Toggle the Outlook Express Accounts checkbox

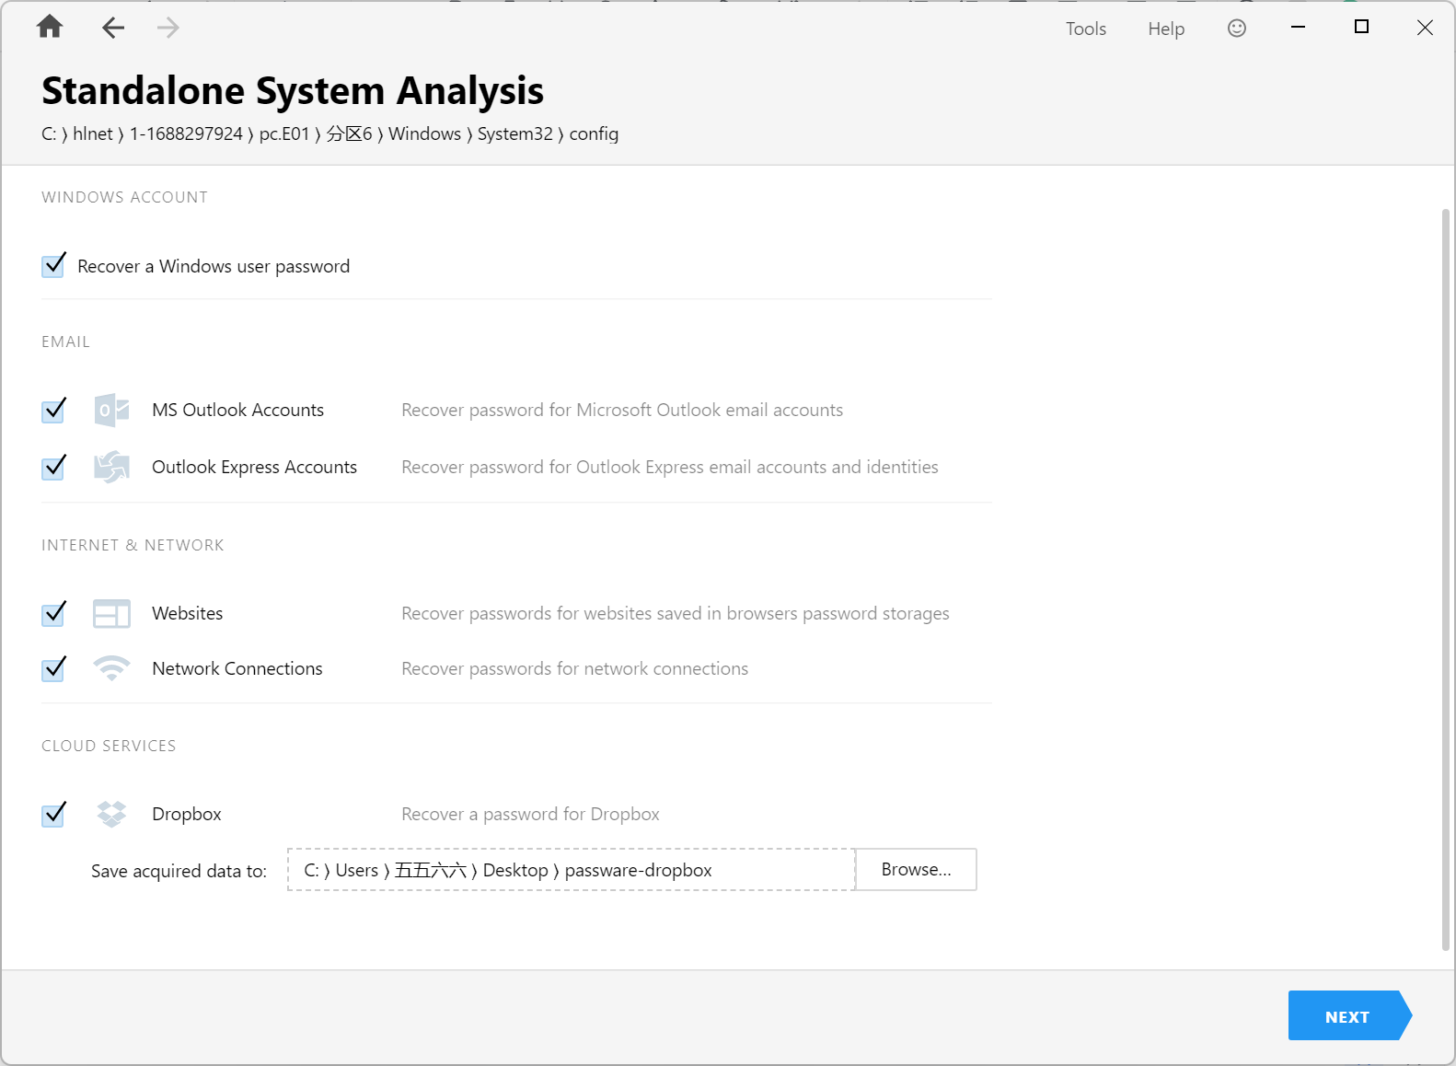point(53,467)
